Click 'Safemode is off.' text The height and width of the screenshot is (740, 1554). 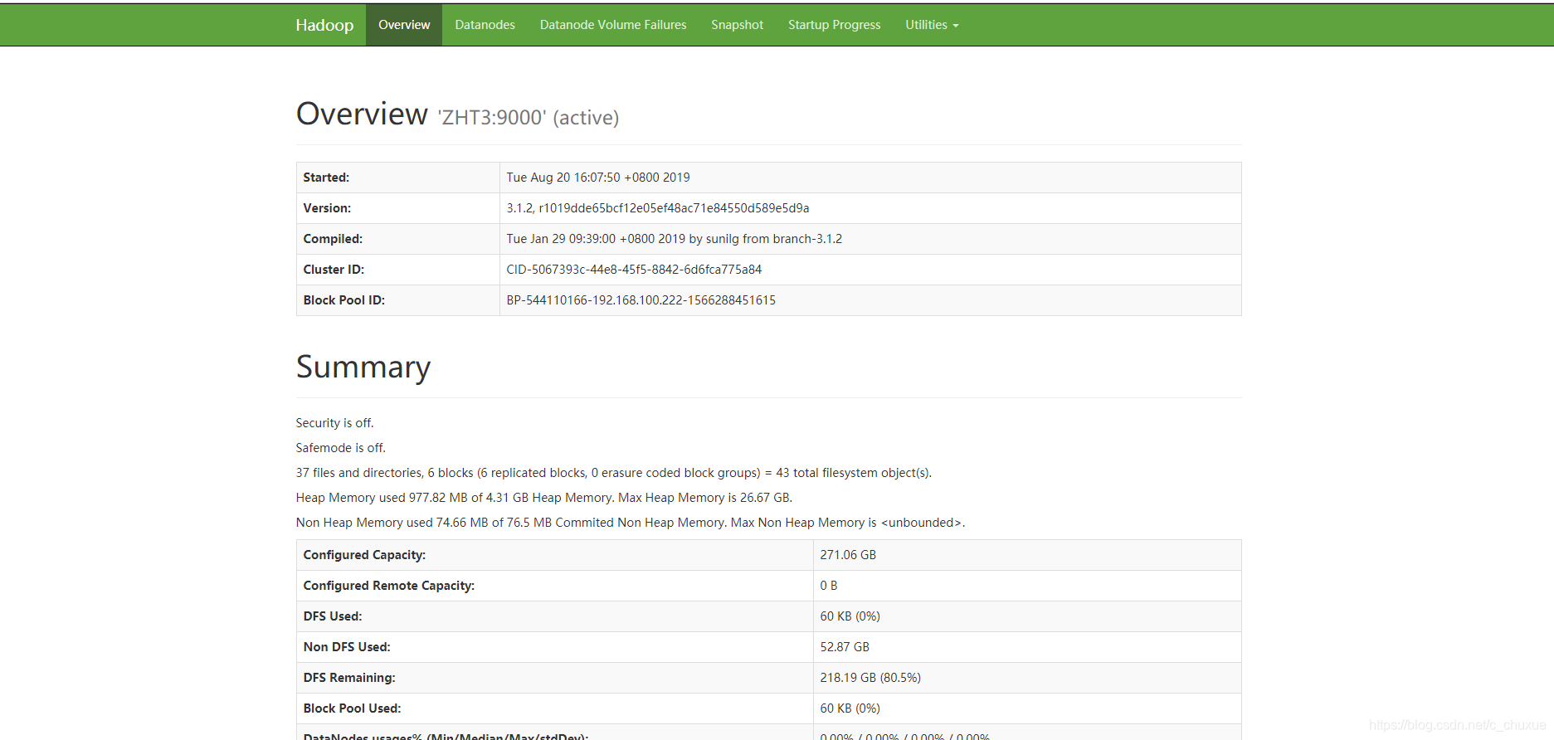(x=341, y=448)
